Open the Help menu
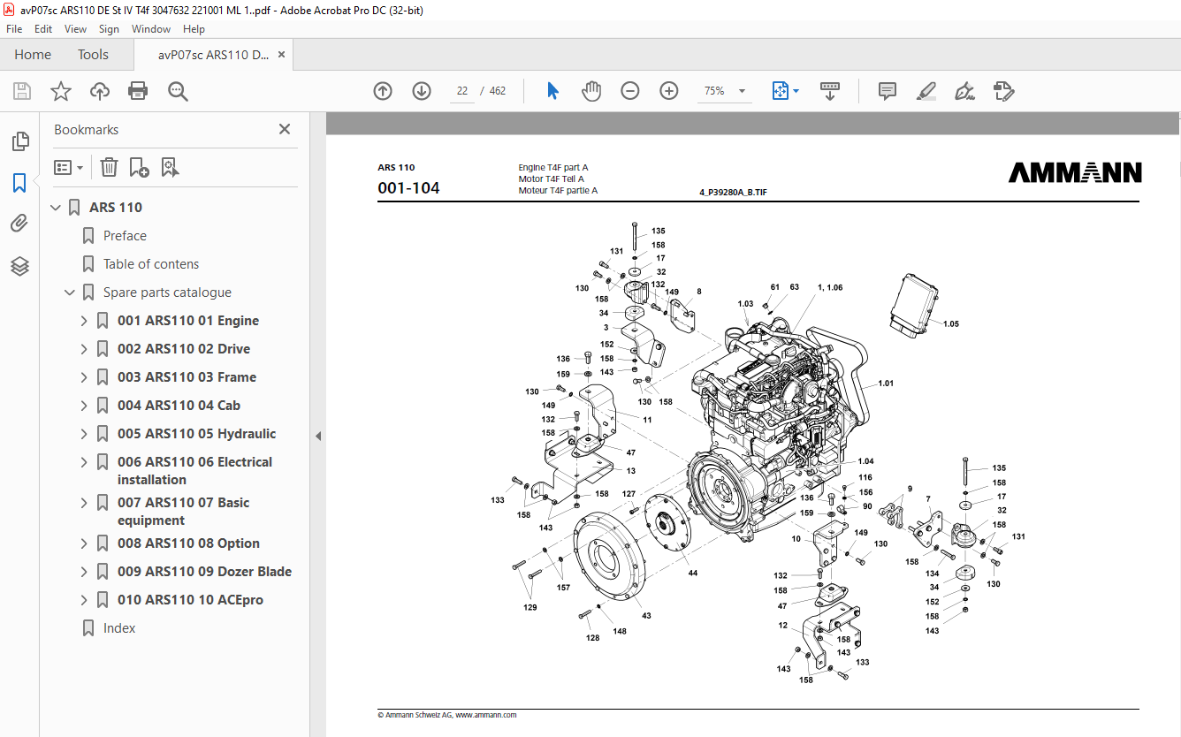 click(194, 29)
